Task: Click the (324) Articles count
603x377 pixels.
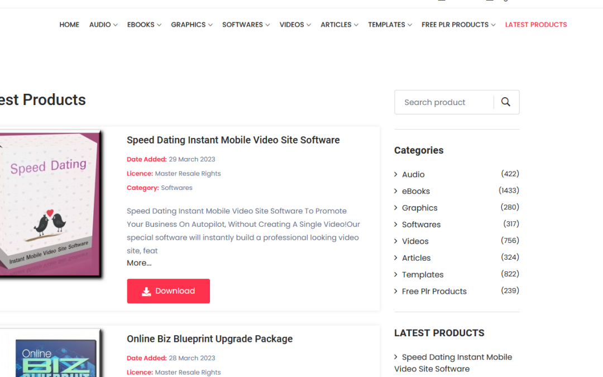Action: pos(510,257)
